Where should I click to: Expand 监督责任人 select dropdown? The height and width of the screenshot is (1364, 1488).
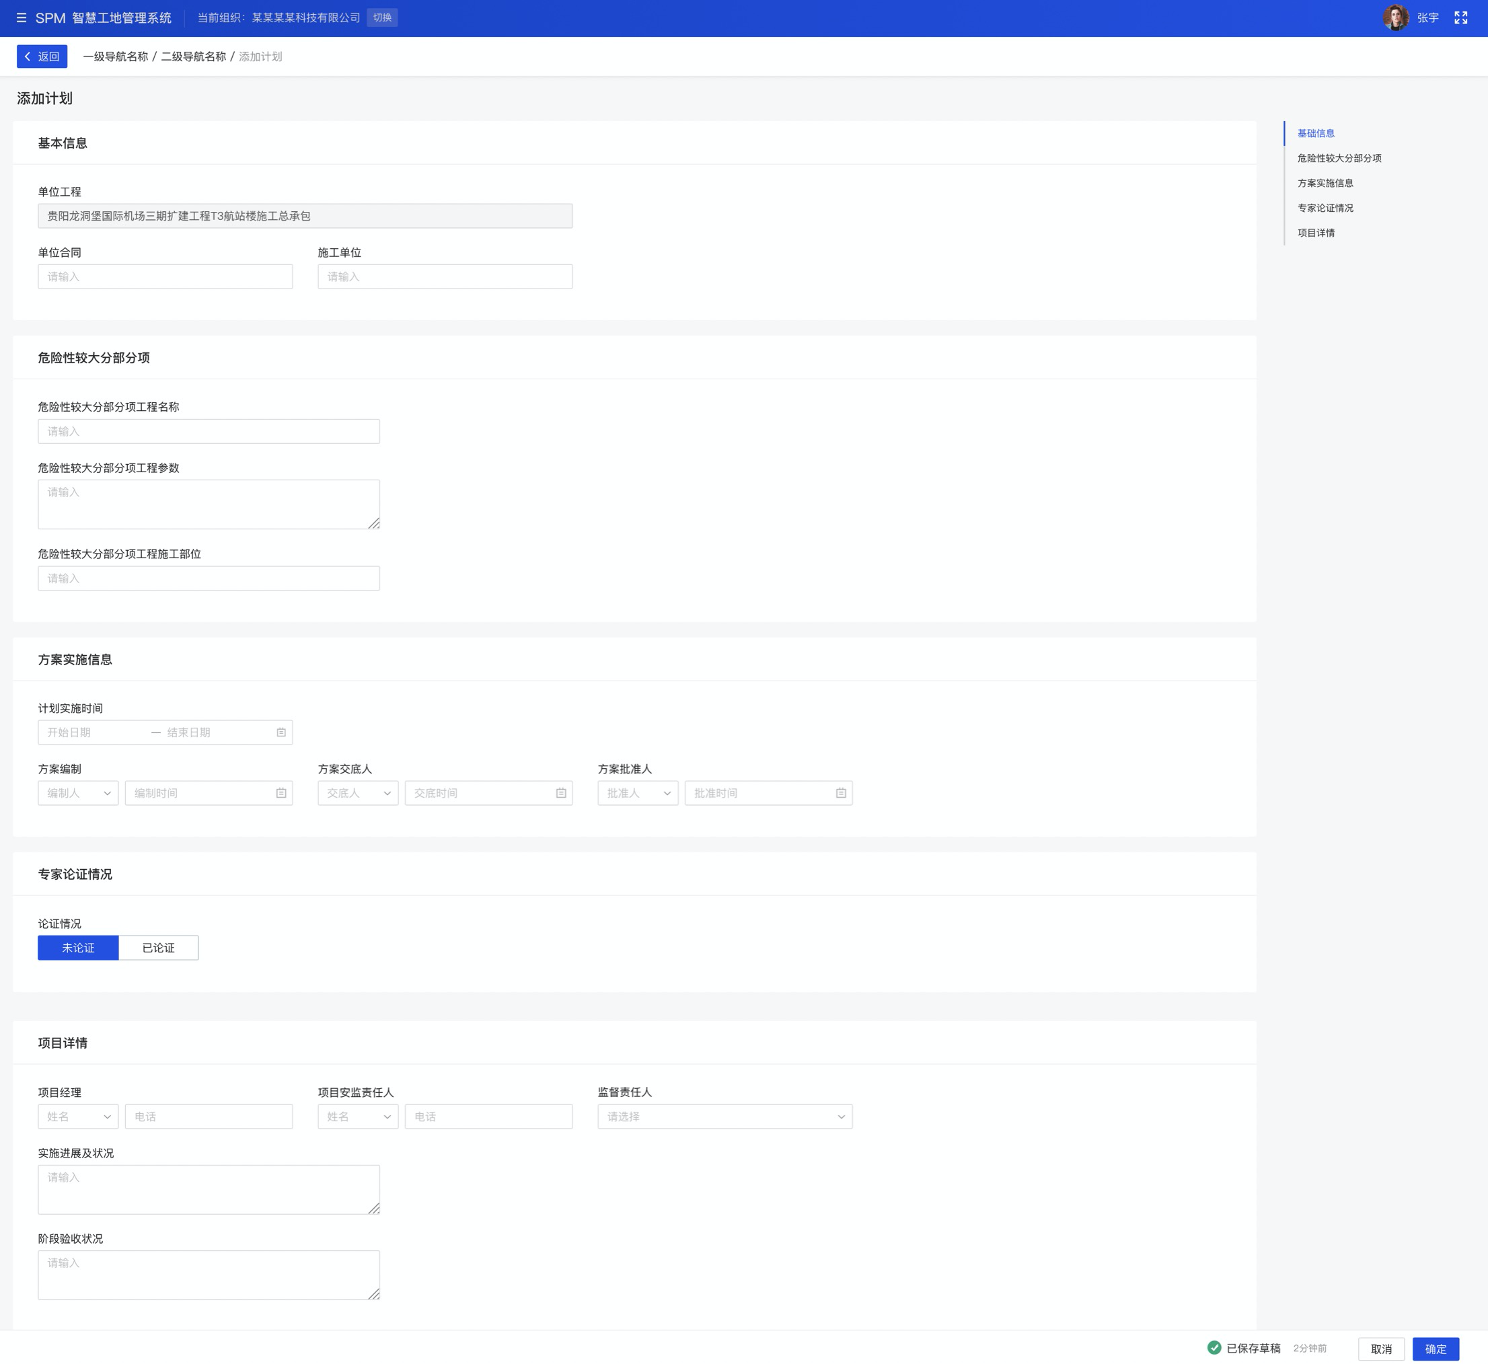724,1116
